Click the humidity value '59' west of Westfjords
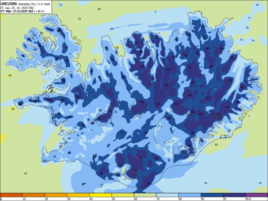 (10, 75)
